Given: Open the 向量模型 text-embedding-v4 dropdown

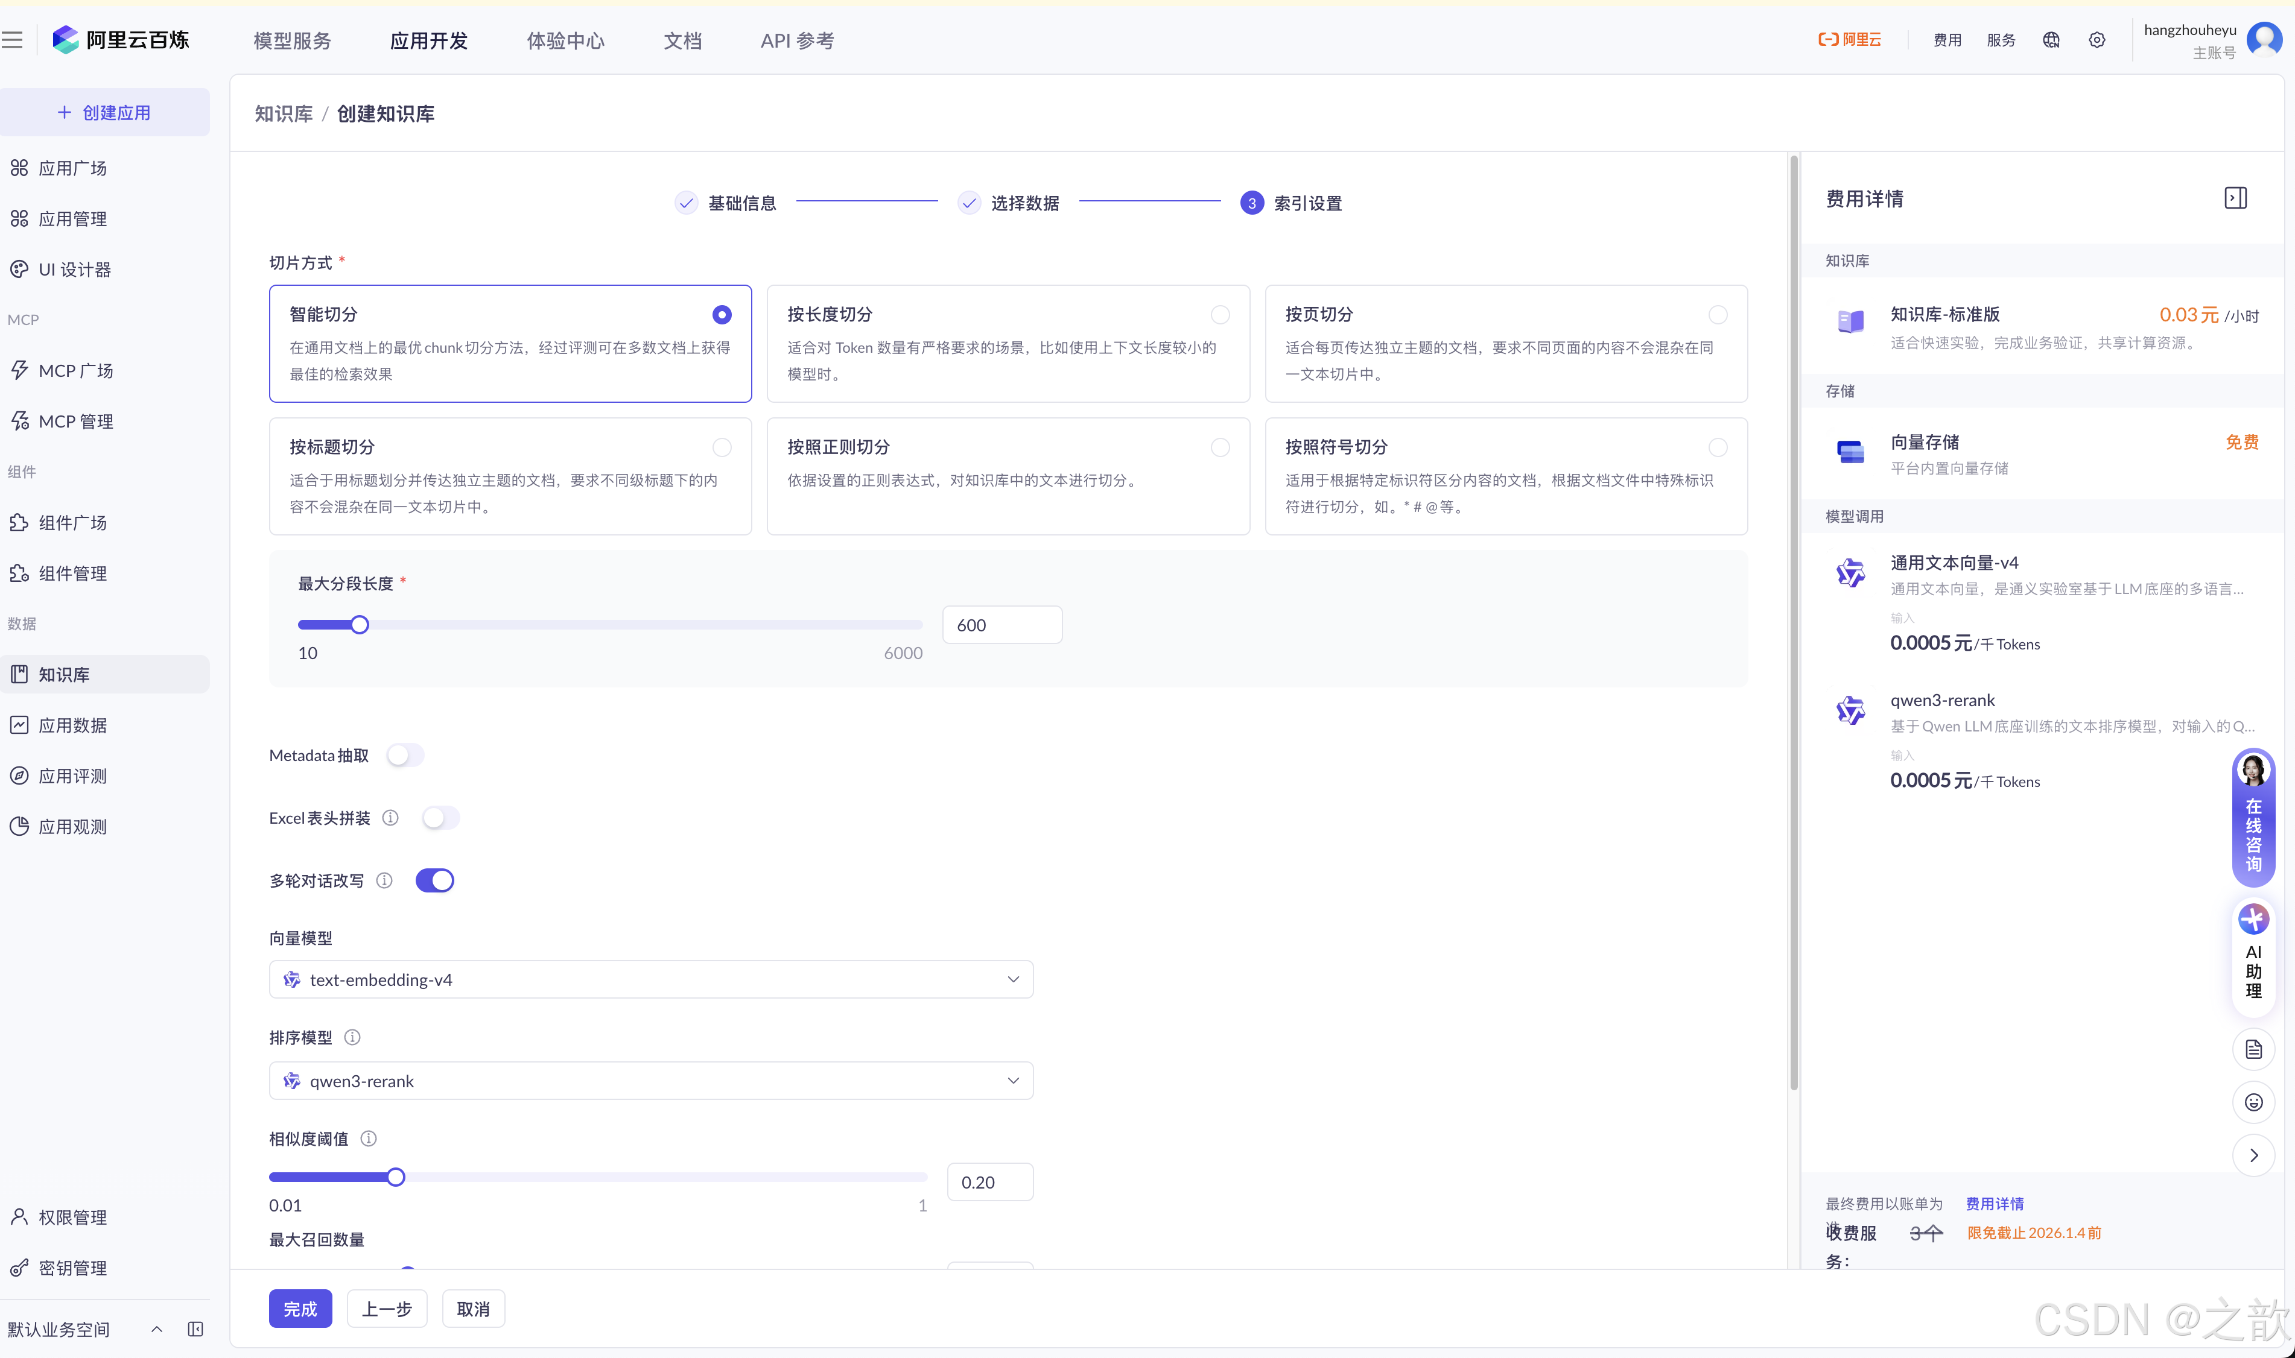Looking at the screenshot, I should (x=651, y=979).
